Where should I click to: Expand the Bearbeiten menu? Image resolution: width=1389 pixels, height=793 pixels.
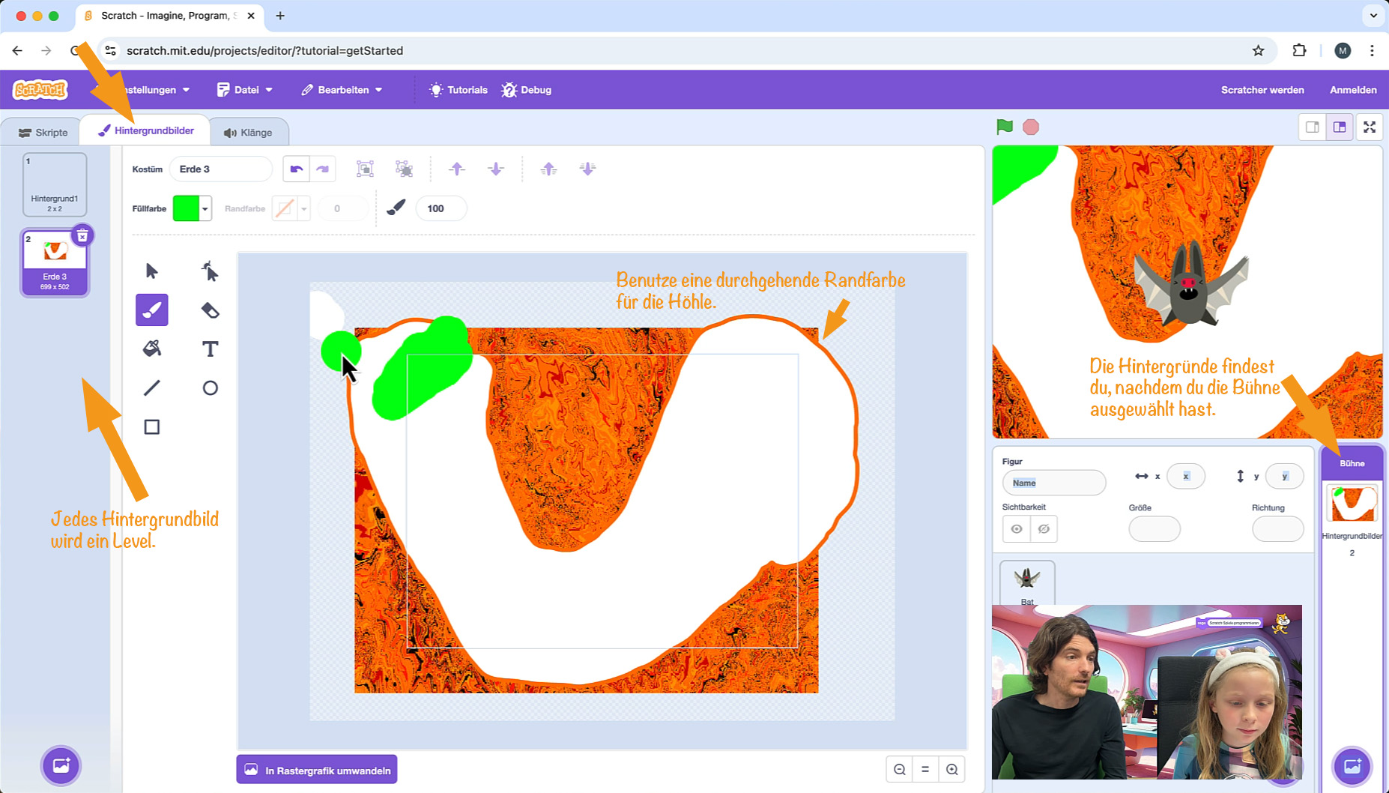pyautogui.click(x=342, y=90)
